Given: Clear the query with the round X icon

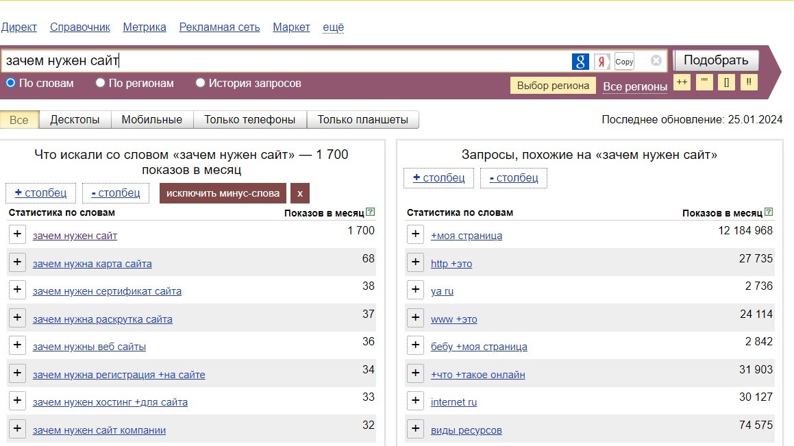Looking at the screenshot, I should [x=656, y=61].
